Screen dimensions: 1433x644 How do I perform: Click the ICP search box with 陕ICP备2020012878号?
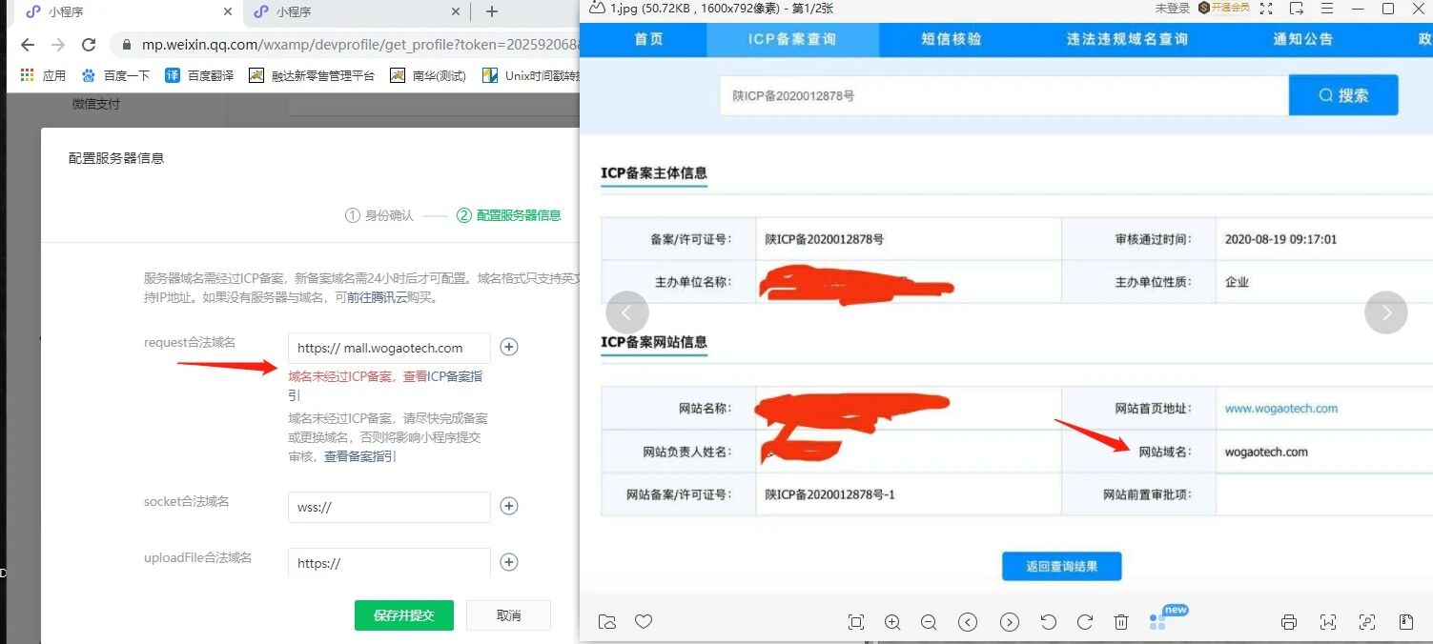click(1004, 95)
